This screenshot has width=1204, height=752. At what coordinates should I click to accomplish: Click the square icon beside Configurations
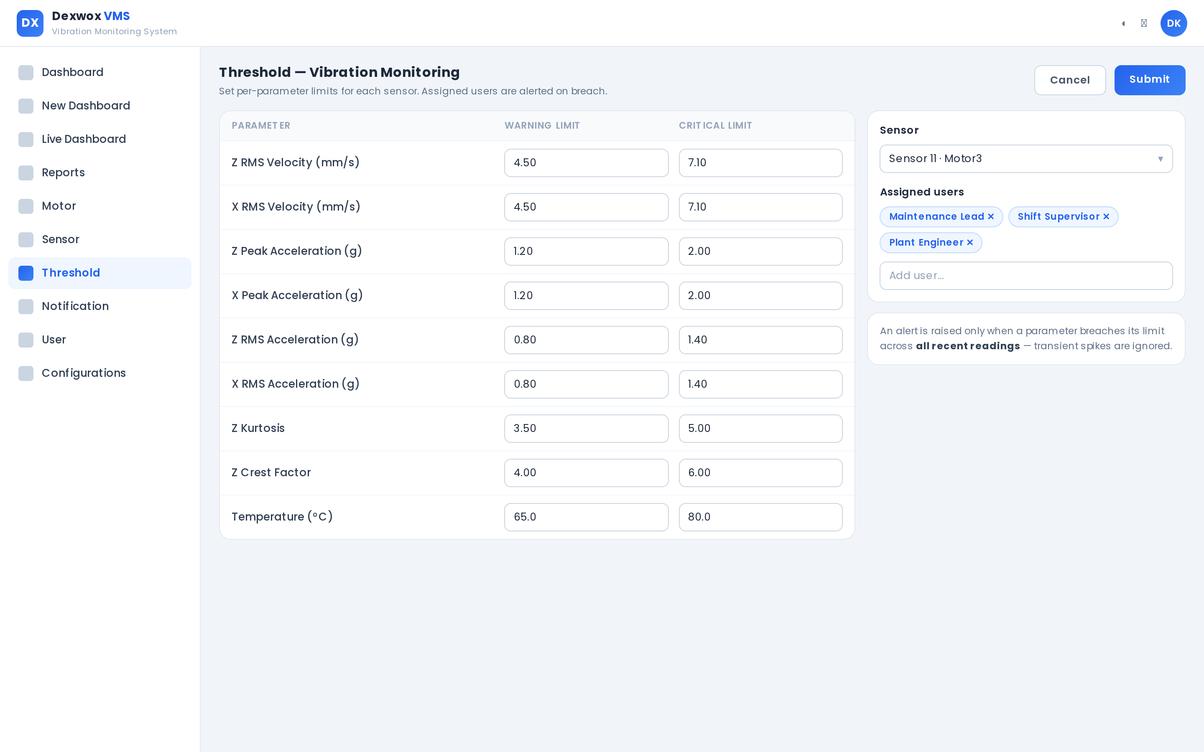tap(26, 373)
